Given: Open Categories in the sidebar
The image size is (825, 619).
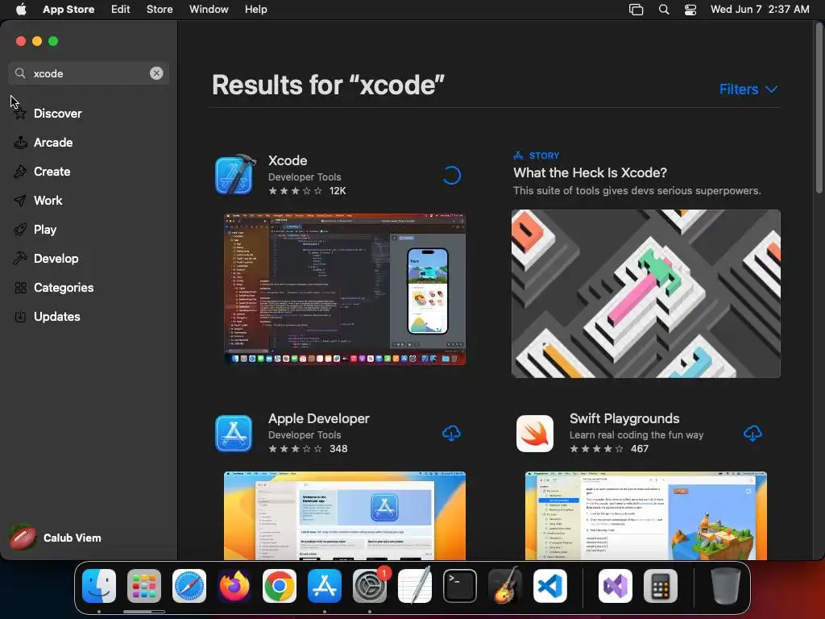Looking at the screenshot, I should [x=63, y=287].
